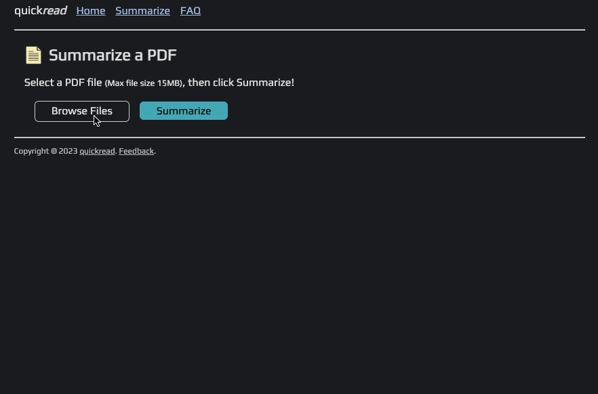Submit the PDF using the Summarize control
The image size is (598, 394).
click(x=183, y=110)
